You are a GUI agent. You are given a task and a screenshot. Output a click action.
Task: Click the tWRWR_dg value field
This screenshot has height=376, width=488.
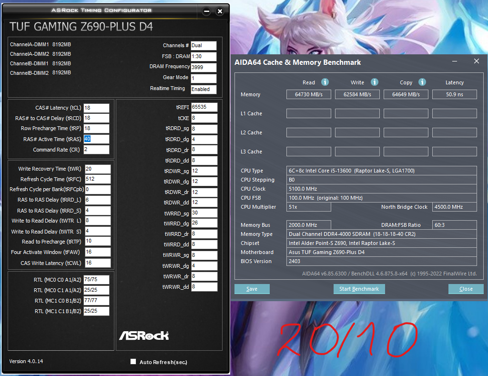(204, 266)
